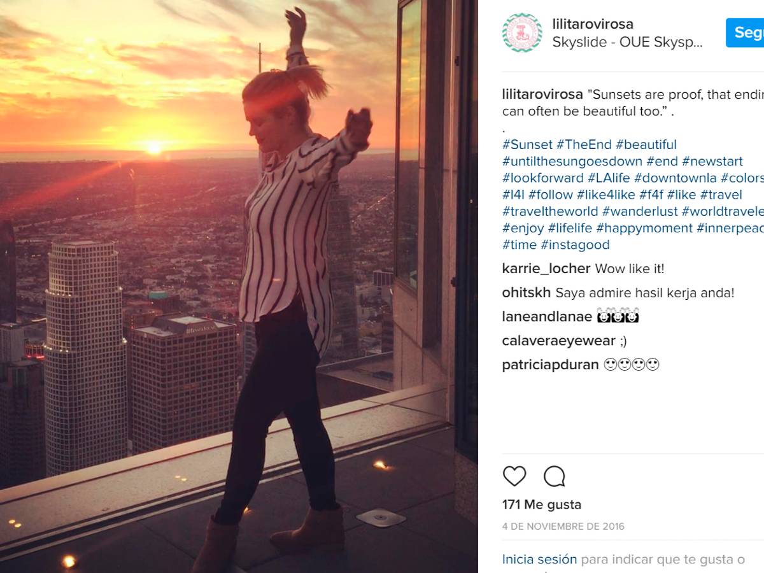Open comments via speech bubble icon

tap(555, 476)
